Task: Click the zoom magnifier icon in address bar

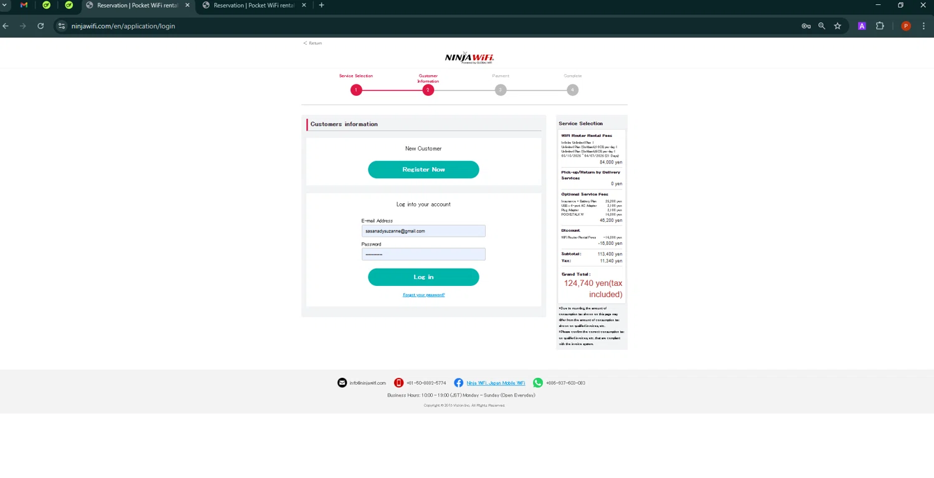Action: coord(822,26)
